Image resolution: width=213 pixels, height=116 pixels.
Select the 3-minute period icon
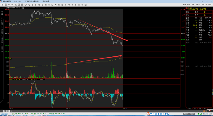33,5
